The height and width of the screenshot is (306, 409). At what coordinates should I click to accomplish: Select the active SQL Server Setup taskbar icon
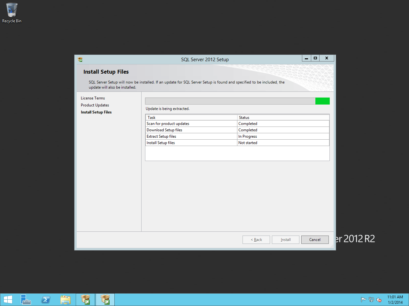pos(105,300)
